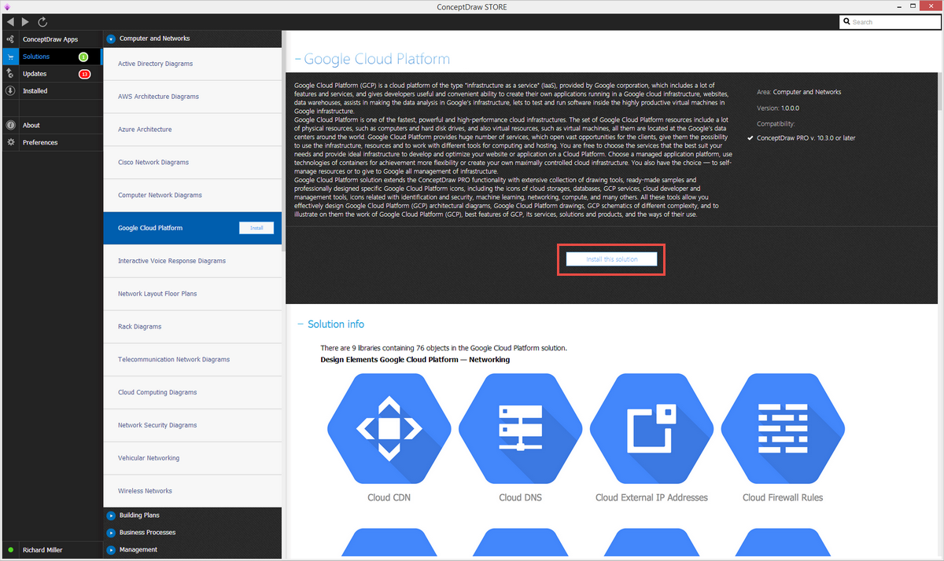Click the refresh icon in toolbar
944x561 pixels.
42,22
